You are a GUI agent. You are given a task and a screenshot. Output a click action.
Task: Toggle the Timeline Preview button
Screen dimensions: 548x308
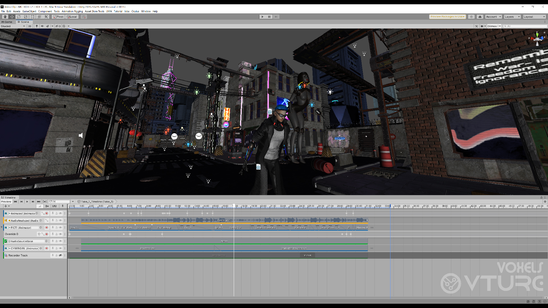6,202
